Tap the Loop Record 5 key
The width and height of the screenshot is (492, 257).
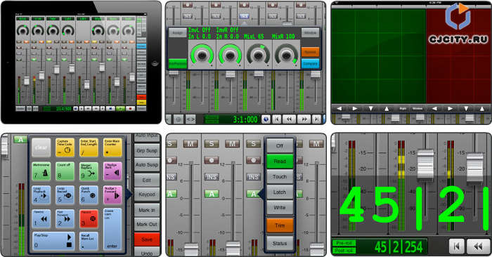(x=65, y=195)
